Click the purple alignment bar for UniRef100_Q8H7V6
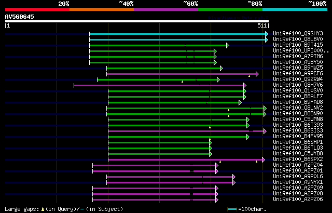Screen dimensions: 332x213 (x=159, y=85)
